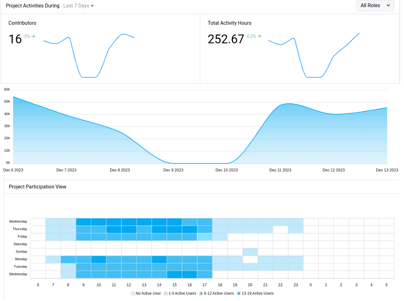Click the 6-12 Active Users legend square
This screenshot has width=404, height=301.
[x=201, y=293]
